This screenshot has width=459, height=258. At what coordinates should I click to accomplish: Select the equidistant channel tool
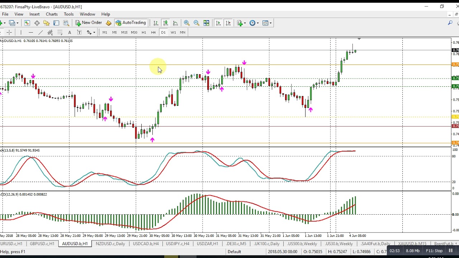[50, 33]
